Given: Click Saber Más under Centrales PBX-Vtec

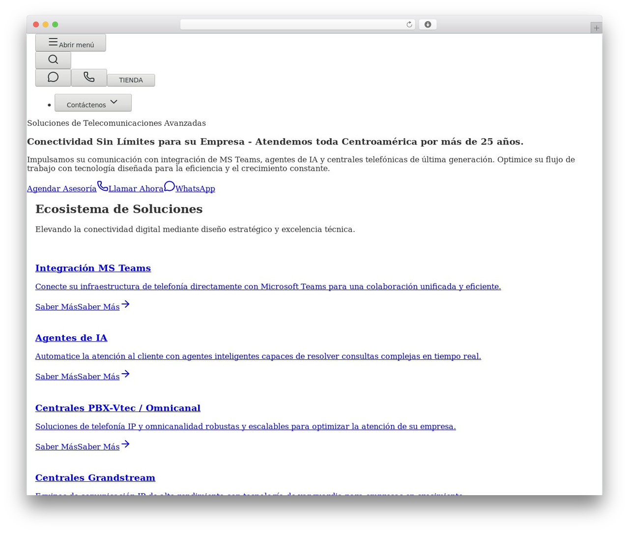Looking at the screenshot, I should (x=78, y=447).
